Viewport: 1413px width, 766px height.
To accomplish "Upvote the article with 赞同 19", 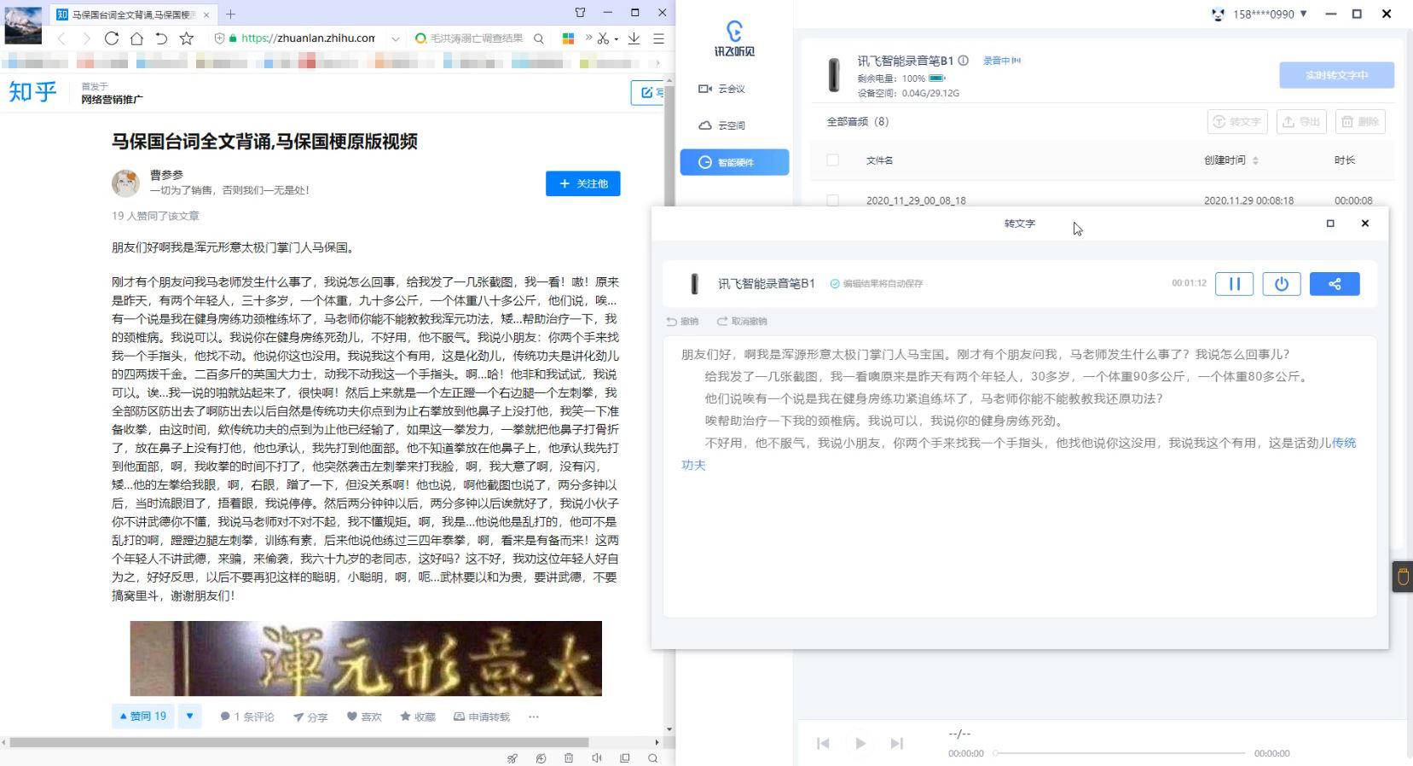I will (142, 717).
